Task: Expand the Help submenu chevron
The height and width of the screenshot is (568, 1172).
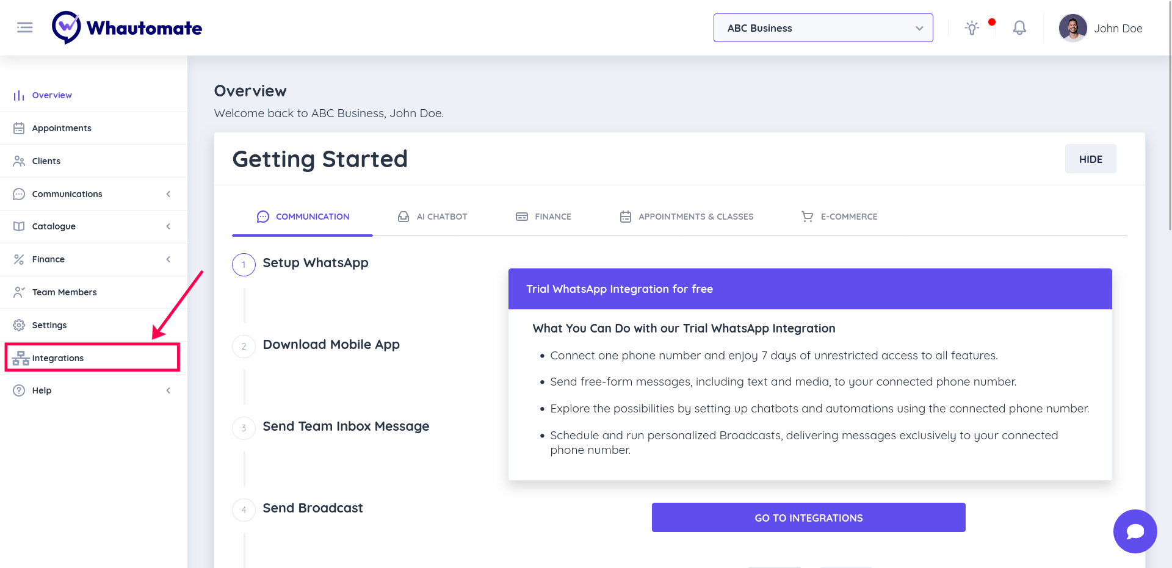Action: point(168,390)
